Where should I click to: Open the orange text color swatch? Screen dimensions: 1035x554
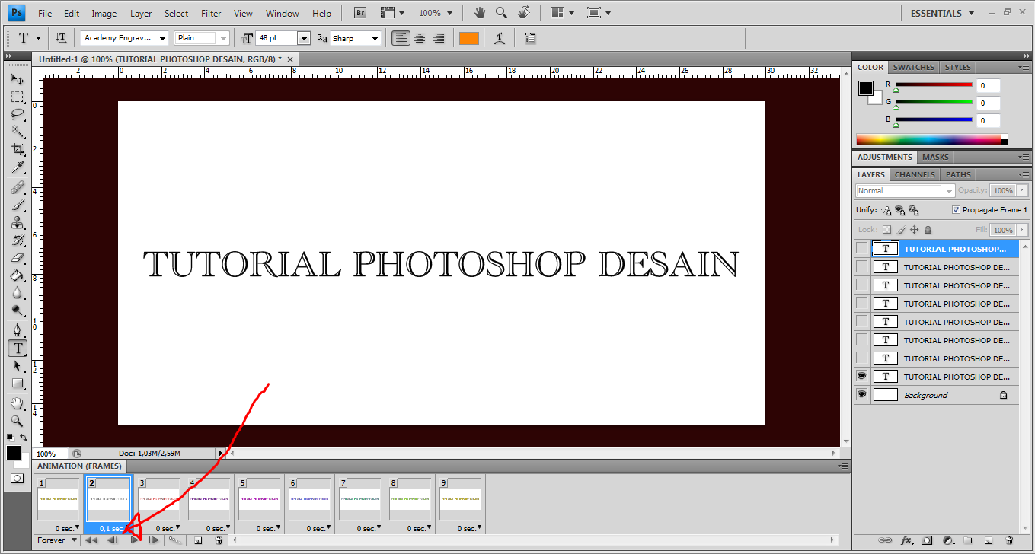coord(469,38)
